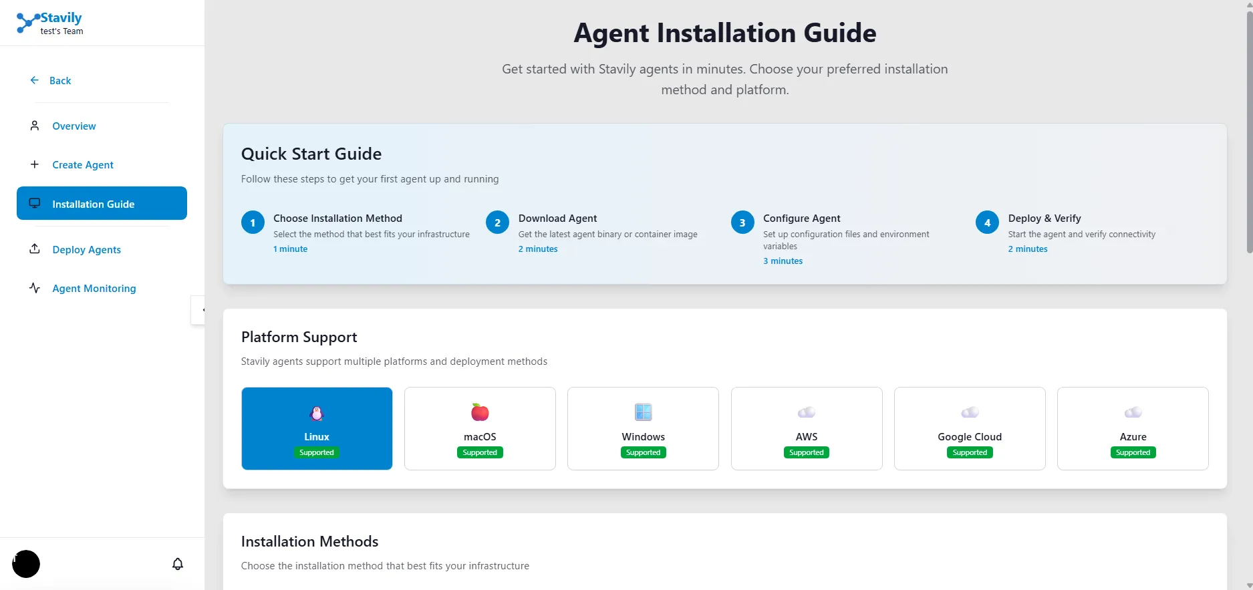Screen dimensions: 1253x590
Task: Click the "Agent Installation Guide" title
Action: (725, 33)
